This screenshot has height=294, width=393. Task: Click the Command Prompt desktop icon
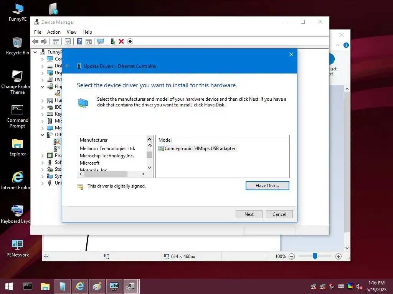click(x=17, y=116)
